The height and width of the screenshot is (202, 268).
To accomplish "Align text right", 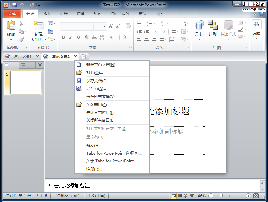I will [154, 40].
